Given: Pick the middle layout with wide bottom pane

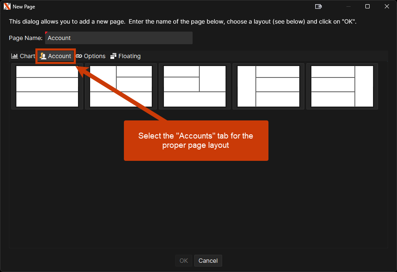Looking at the screenshot, I should [195, 86].
